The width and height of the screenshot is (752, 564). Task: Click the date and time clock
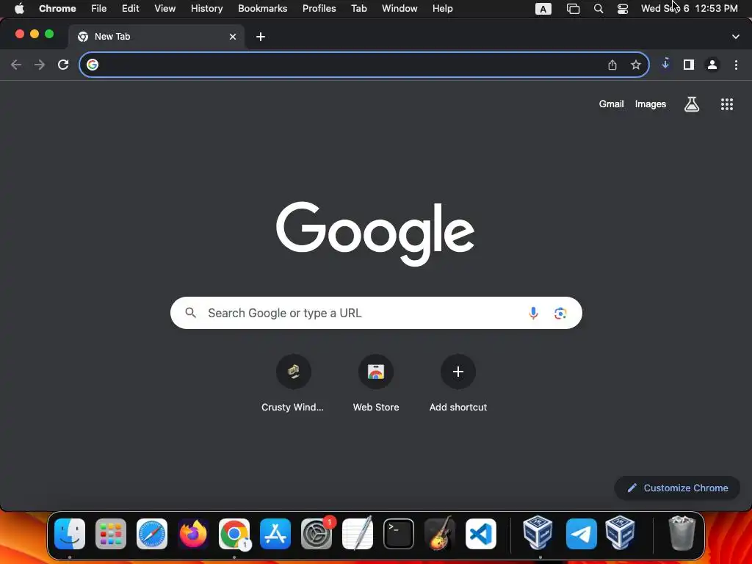689,9
